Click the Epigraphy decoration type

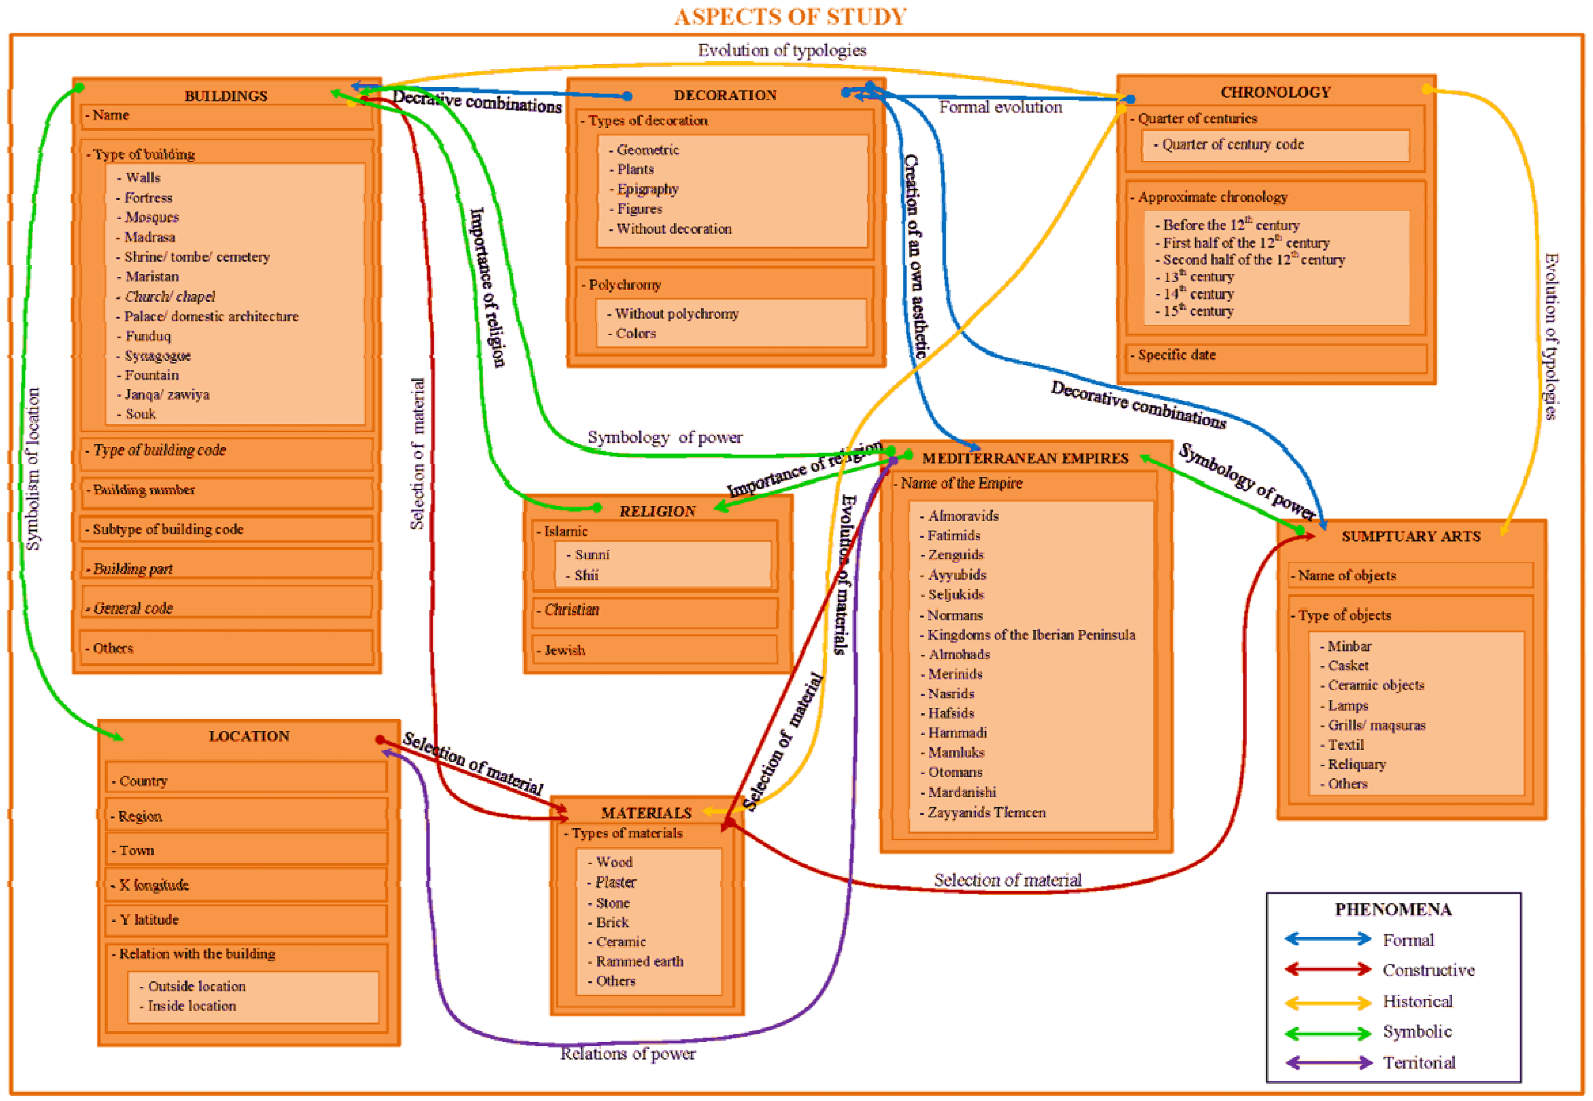tap(647, 189)
